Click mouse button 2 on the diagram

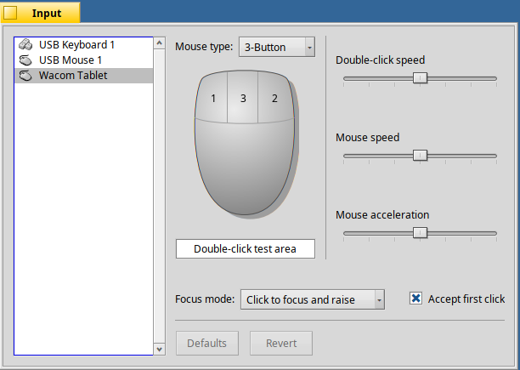(275, 98)
